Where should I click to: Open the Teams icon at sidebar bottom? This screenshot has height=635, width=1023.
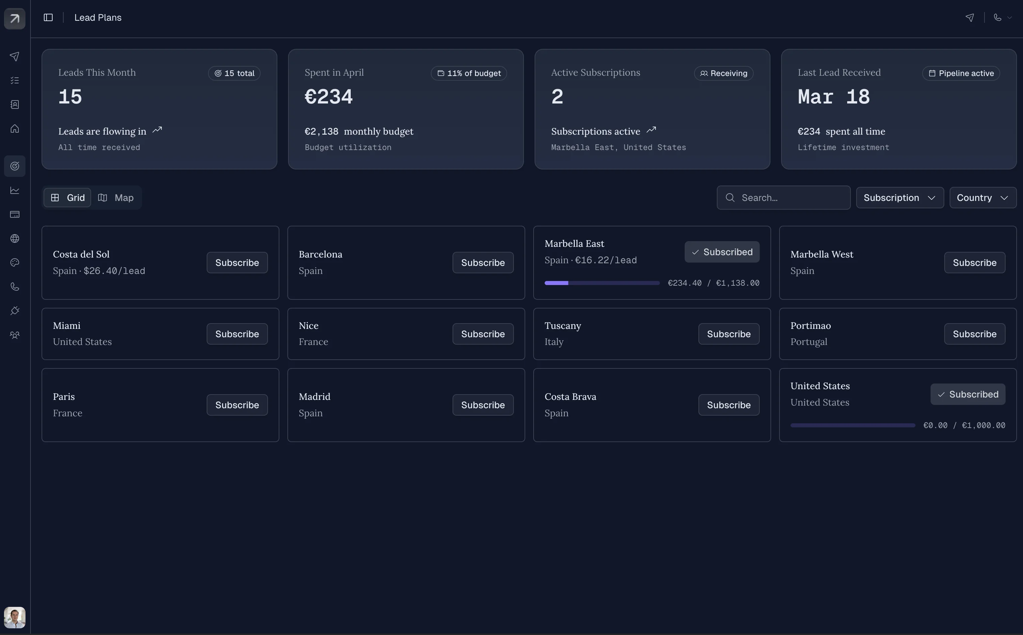coord(15,334)
